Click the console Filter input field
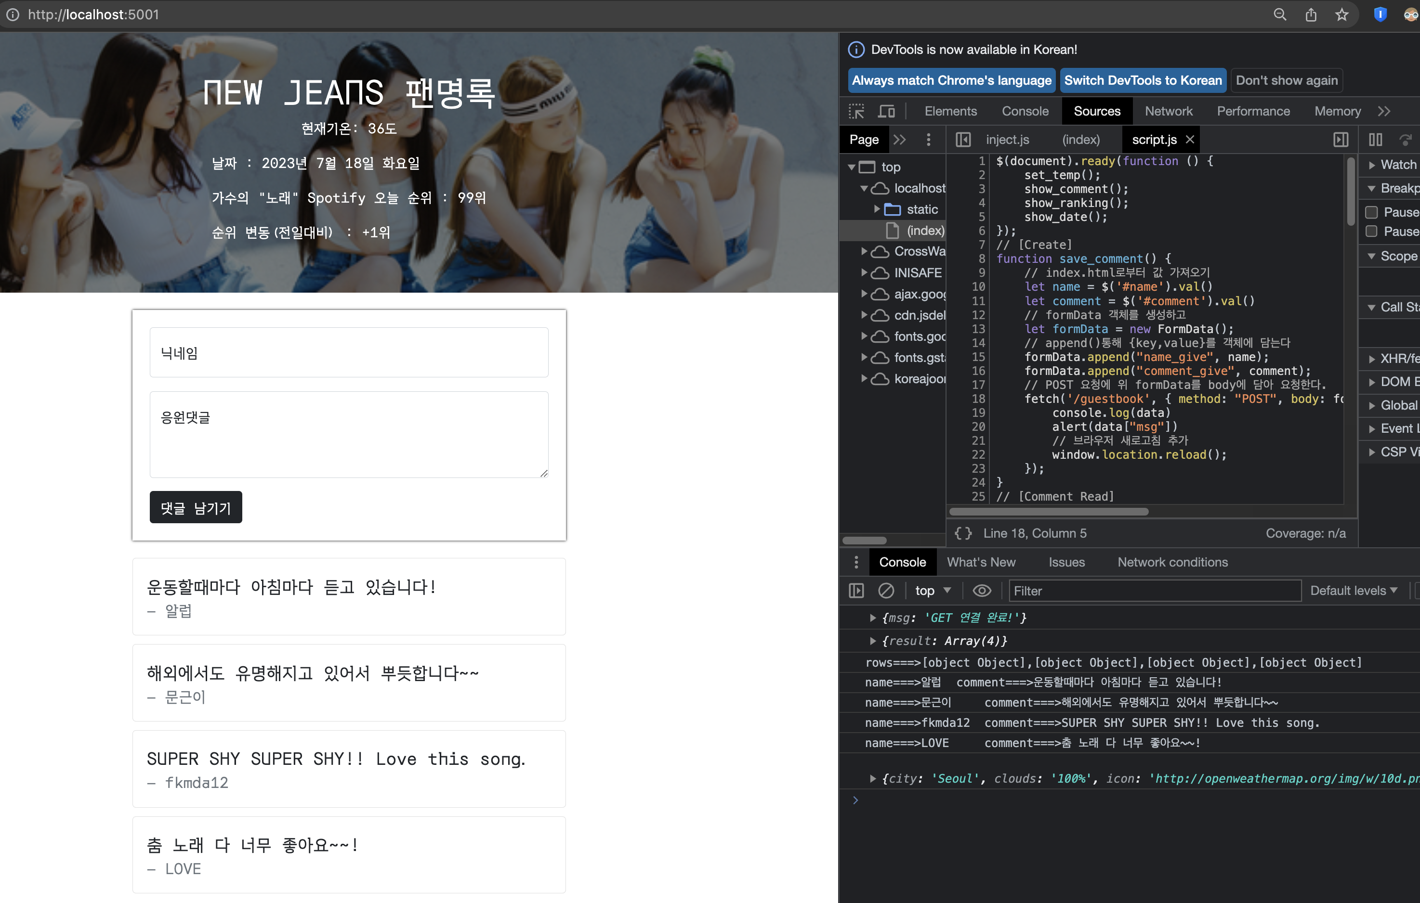Viewport: 1420px width, 903px height. [x=1154, y=591]
